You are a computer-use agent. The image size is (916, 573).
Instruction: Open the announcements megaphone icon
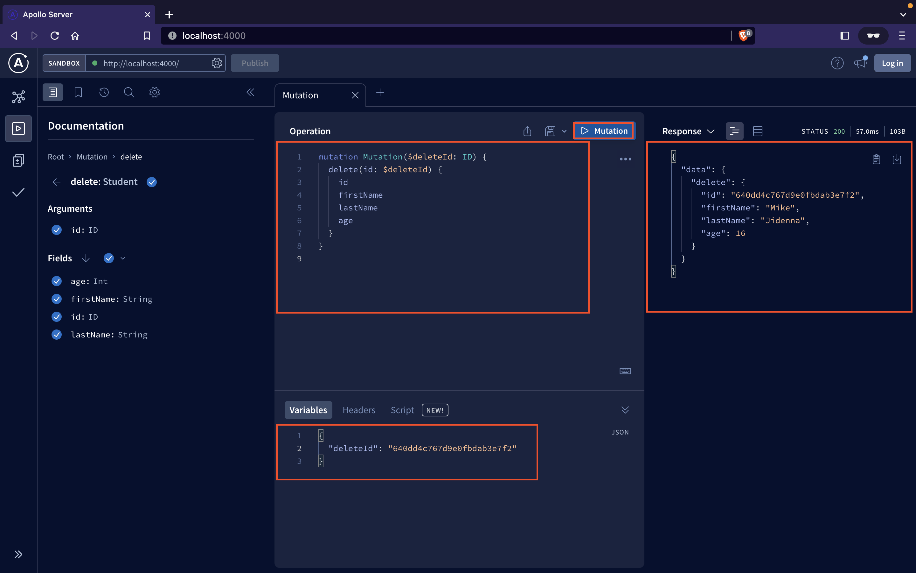click(x=860, y=63)
